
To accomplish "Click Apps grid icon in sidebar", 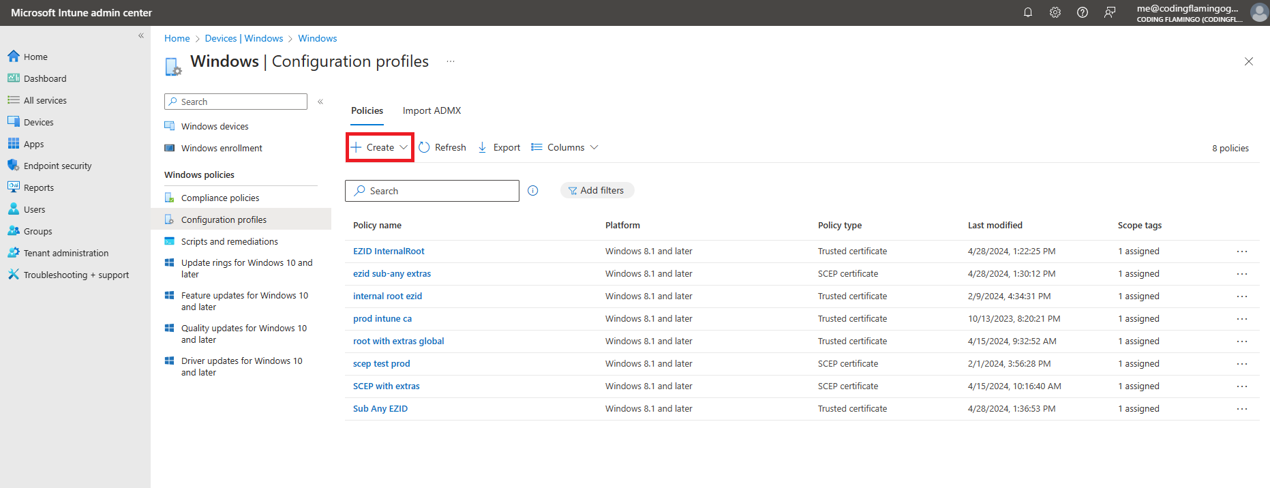I will (14, 144).
